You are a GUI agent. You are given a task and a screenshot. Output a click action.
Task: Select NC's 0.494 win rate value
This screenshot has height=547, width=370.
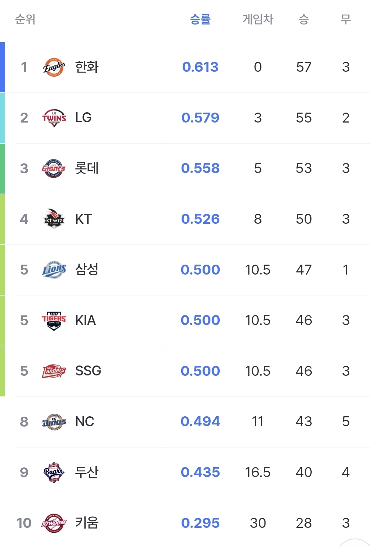point(200,422)
